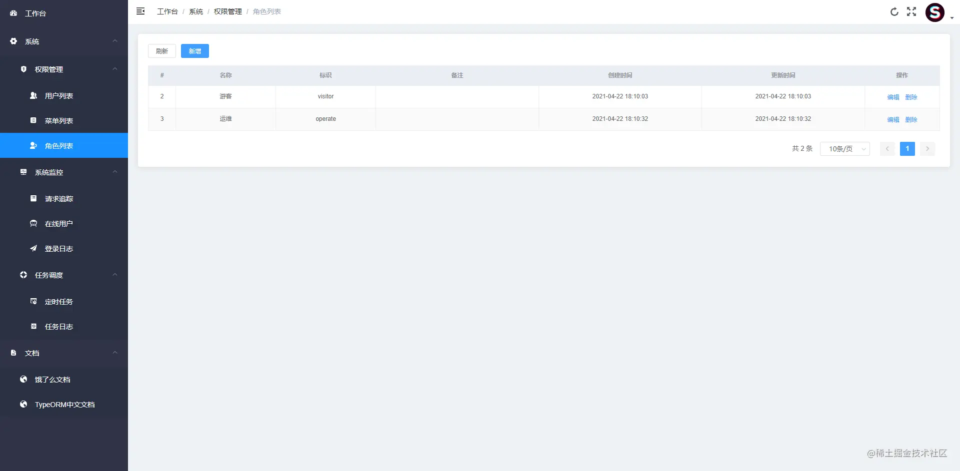Click the page refresh circular arrow icon
This screenshot has width=960, height=471.
tap(894, 11)
